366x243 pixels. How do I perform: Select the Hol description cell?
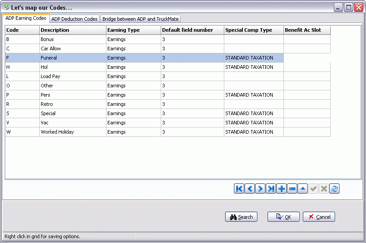[x=73, y=67]
